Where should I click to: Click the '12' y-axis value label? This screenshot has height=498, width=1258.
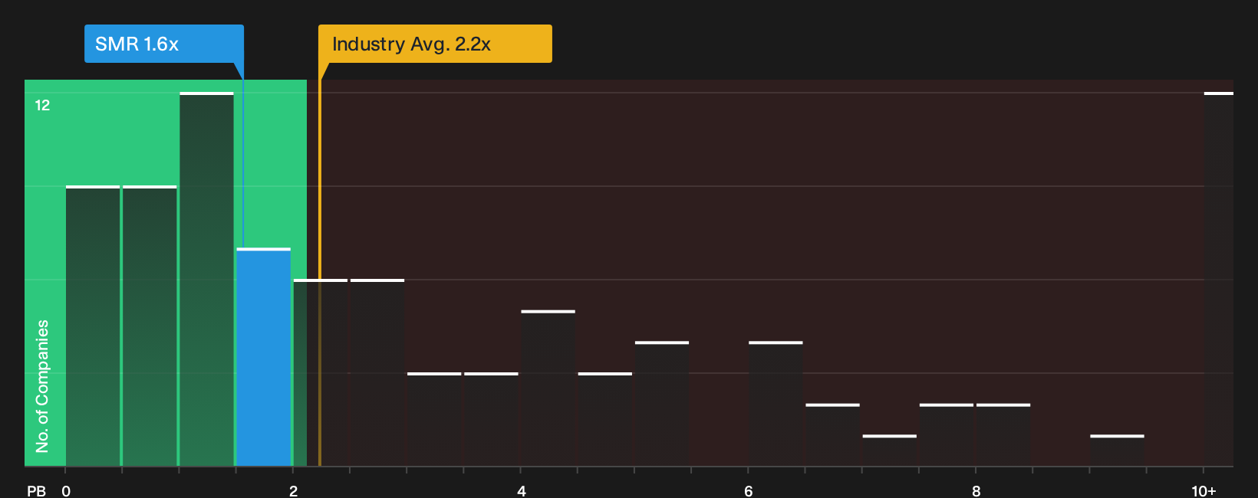[42, 106]
